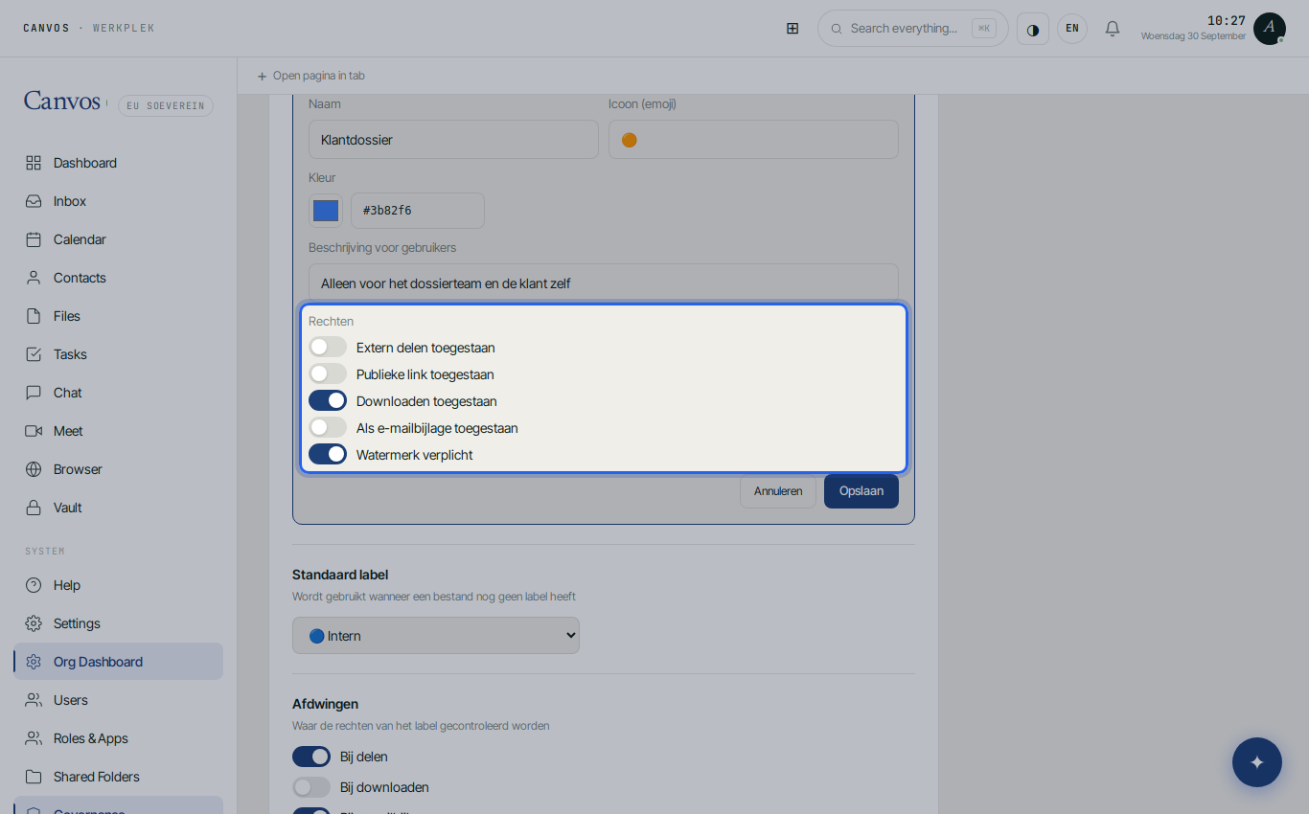Image resolution: width=1309 pixels, height=814 pixels.
Task: Toggle Bij downloaden enforcement switch
Action: click(x=311, y=787)
